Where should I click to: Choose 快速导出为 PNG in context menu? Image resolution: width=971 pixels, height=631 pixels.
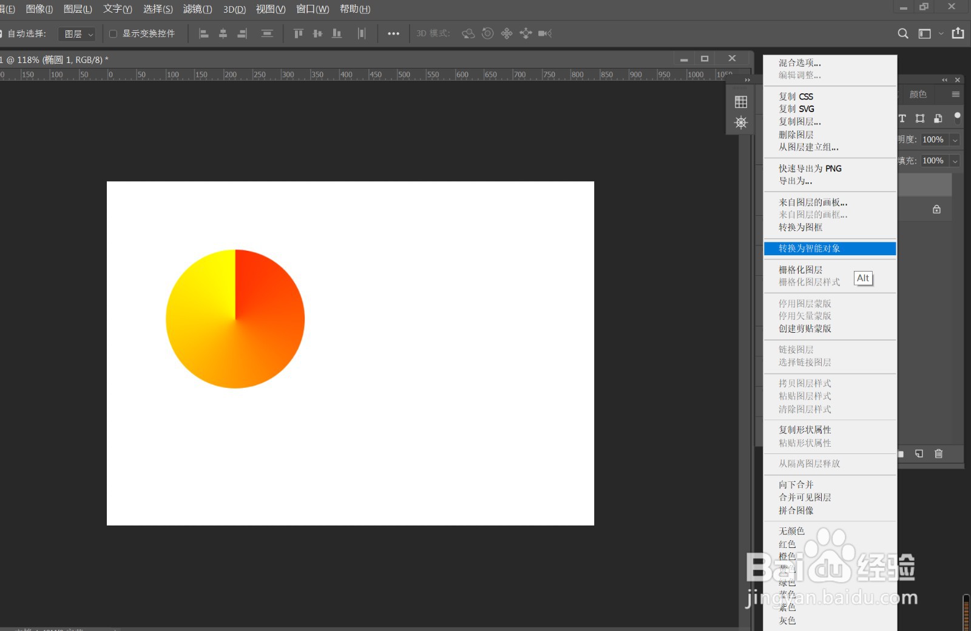coord(830,169)
